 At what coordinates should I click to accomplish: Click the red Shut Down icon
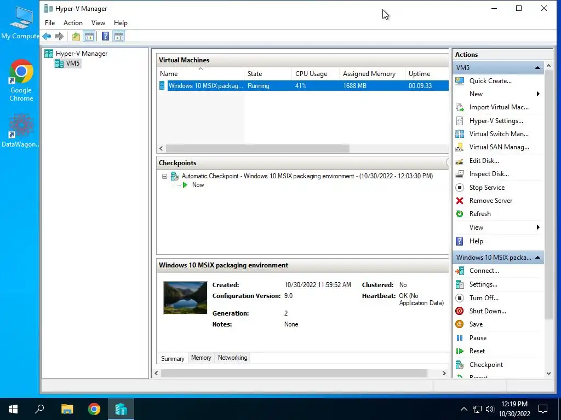pyautogui.click(x=460, y=311)
